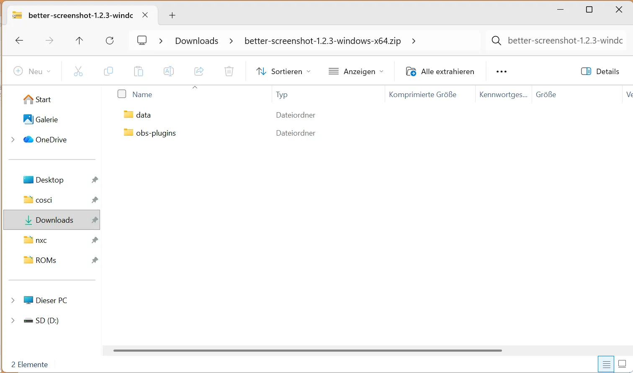The height and width of the screenshot is (373, 633).
Task: Open the Anzeigen dropdown
Action: (356, 72)
